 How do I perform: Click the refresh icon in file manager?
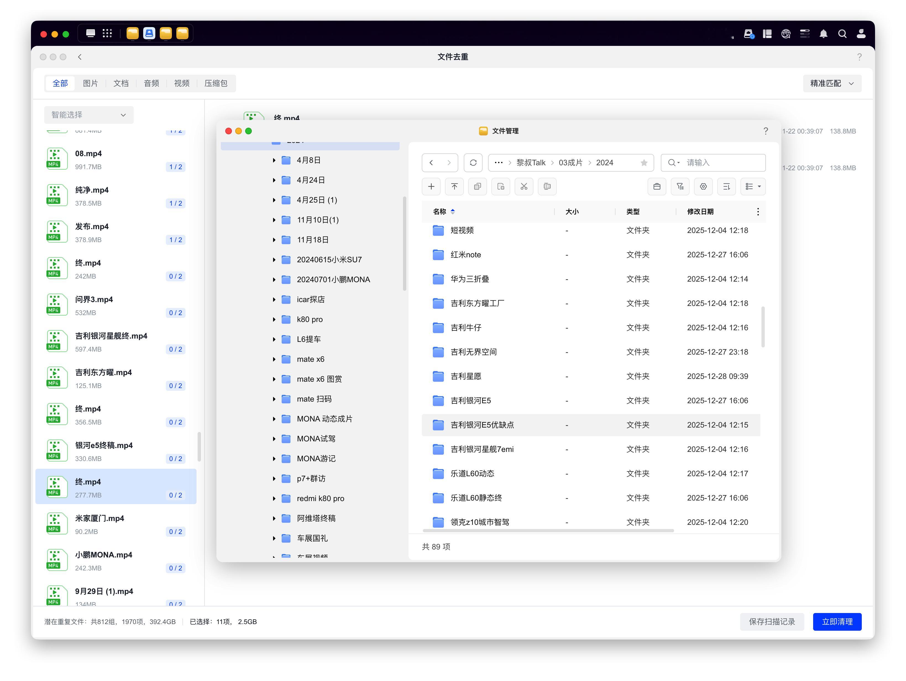(473, 163)
